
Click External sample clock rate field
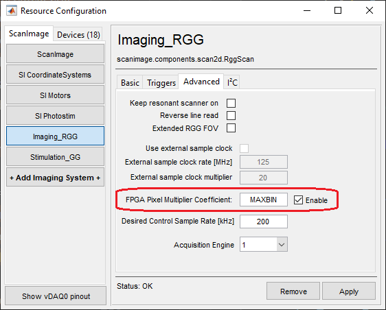pyautogui.click(x=264, y=162)
